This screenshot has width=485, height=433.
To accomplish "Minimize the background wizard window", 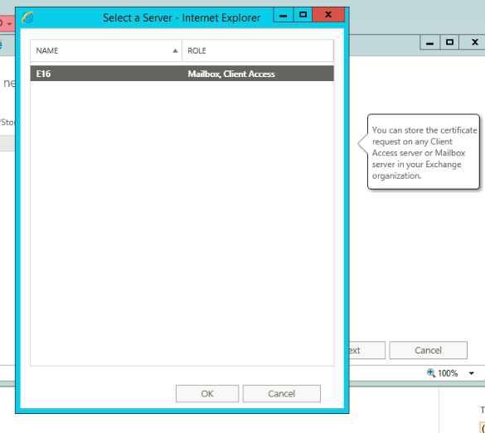I will pos(430,42).
